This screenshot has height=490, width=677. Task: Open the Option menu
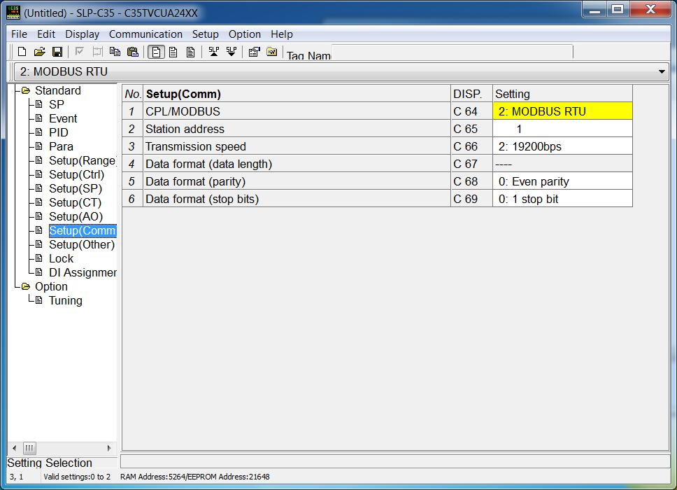click(245, 34)
